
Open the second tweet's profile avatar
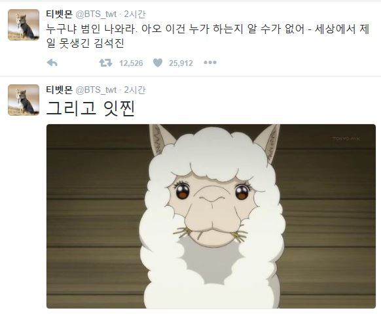click(24, 100)
